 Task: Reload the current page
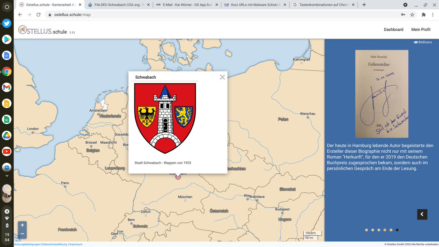[x=38, y=15]
